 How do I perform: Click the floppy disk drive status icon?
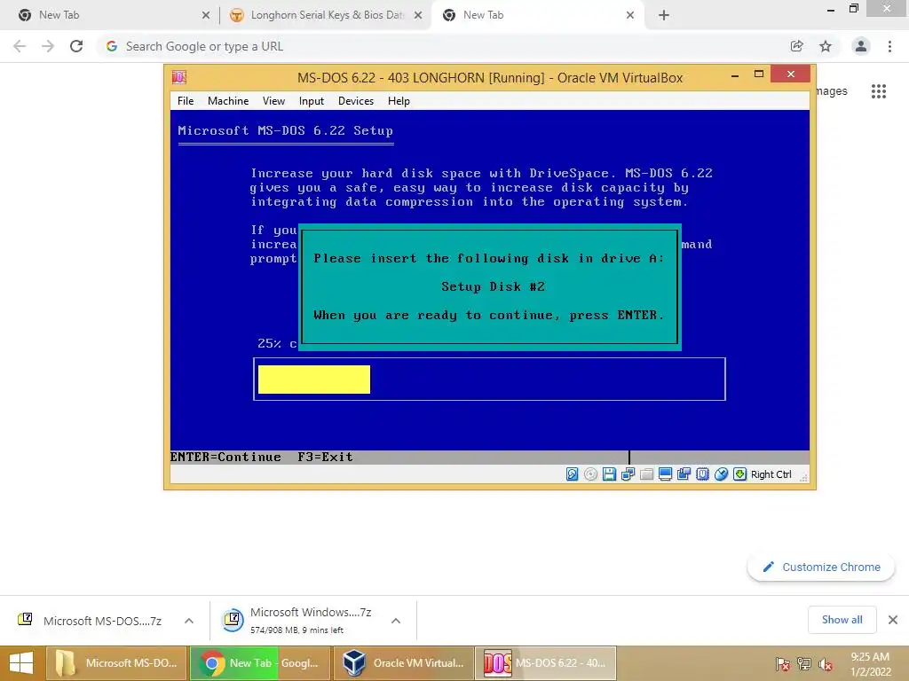609,474
